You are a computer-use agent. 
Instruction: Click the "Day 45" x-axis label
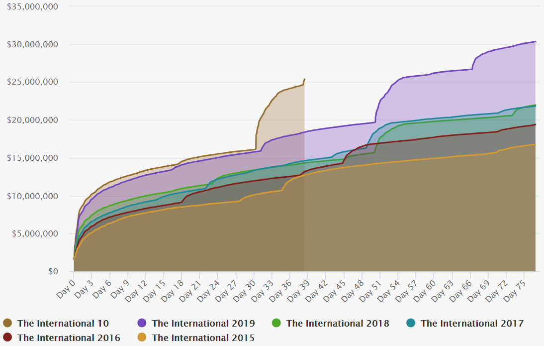click(335, 290)
